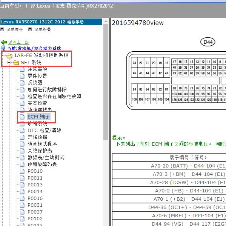
Task: Open the 零件位置 page
Action: coord(37,76)
